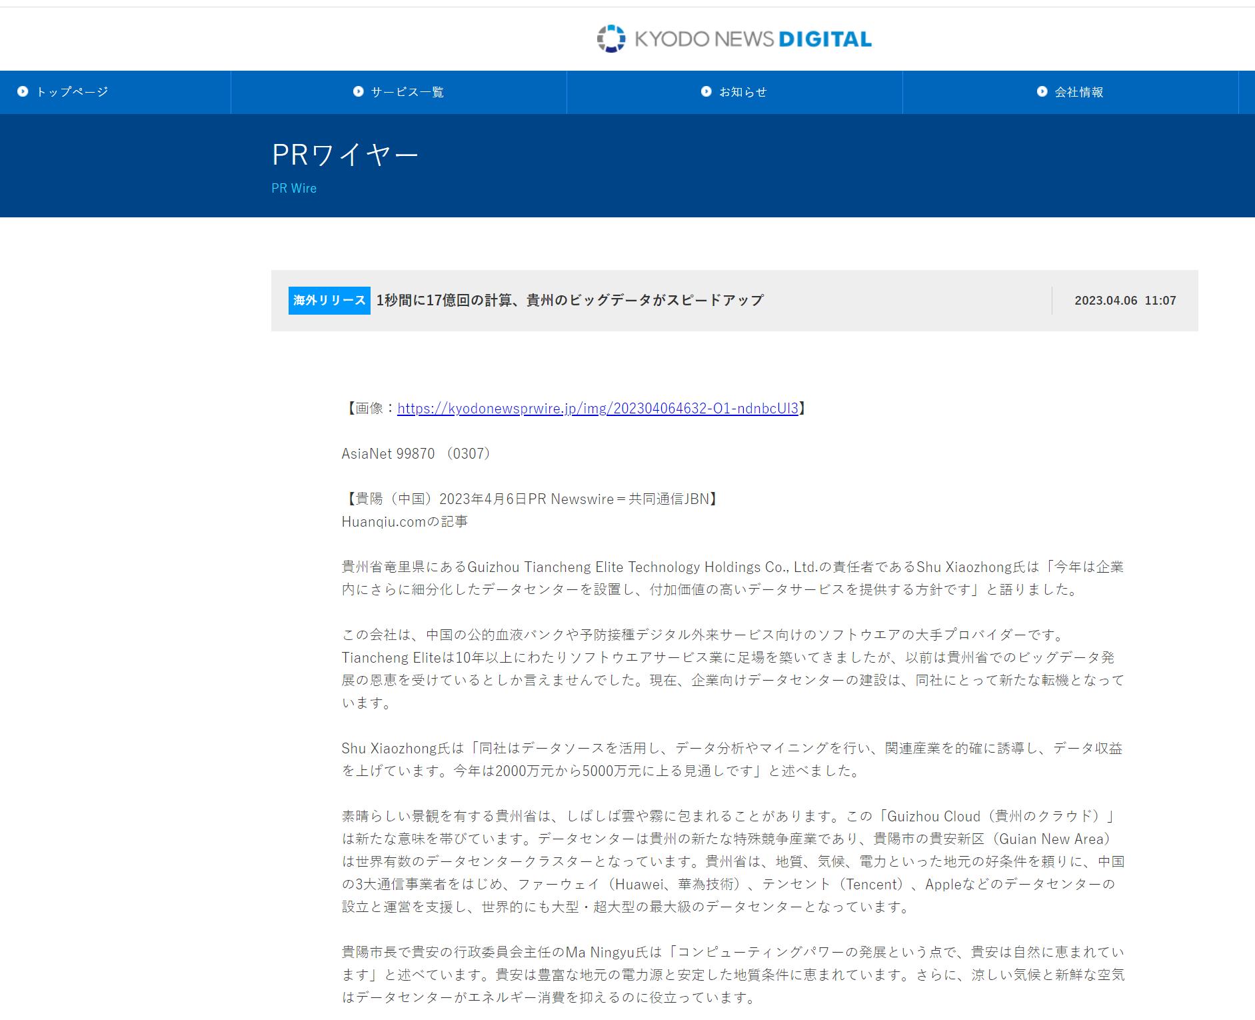This screenshot has height=1020, width=1255.
Task: Open the kyodonewsprwire.jp image link
Action: click(597, 409)
